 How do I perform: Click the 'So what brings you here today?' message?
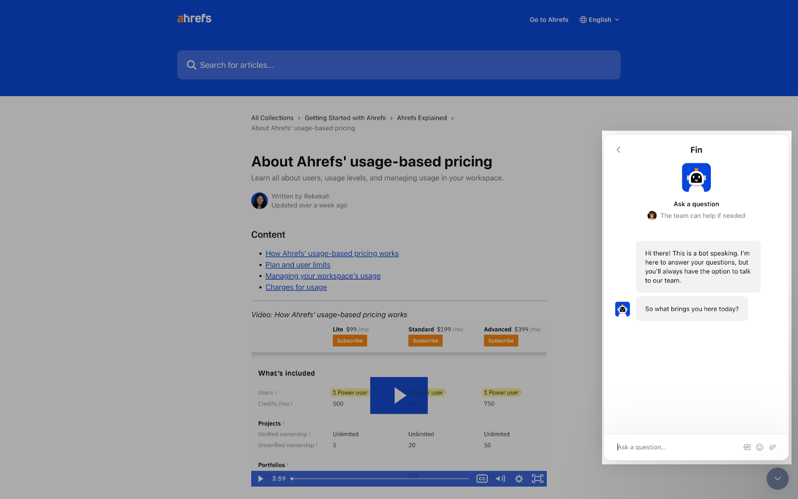692,309
